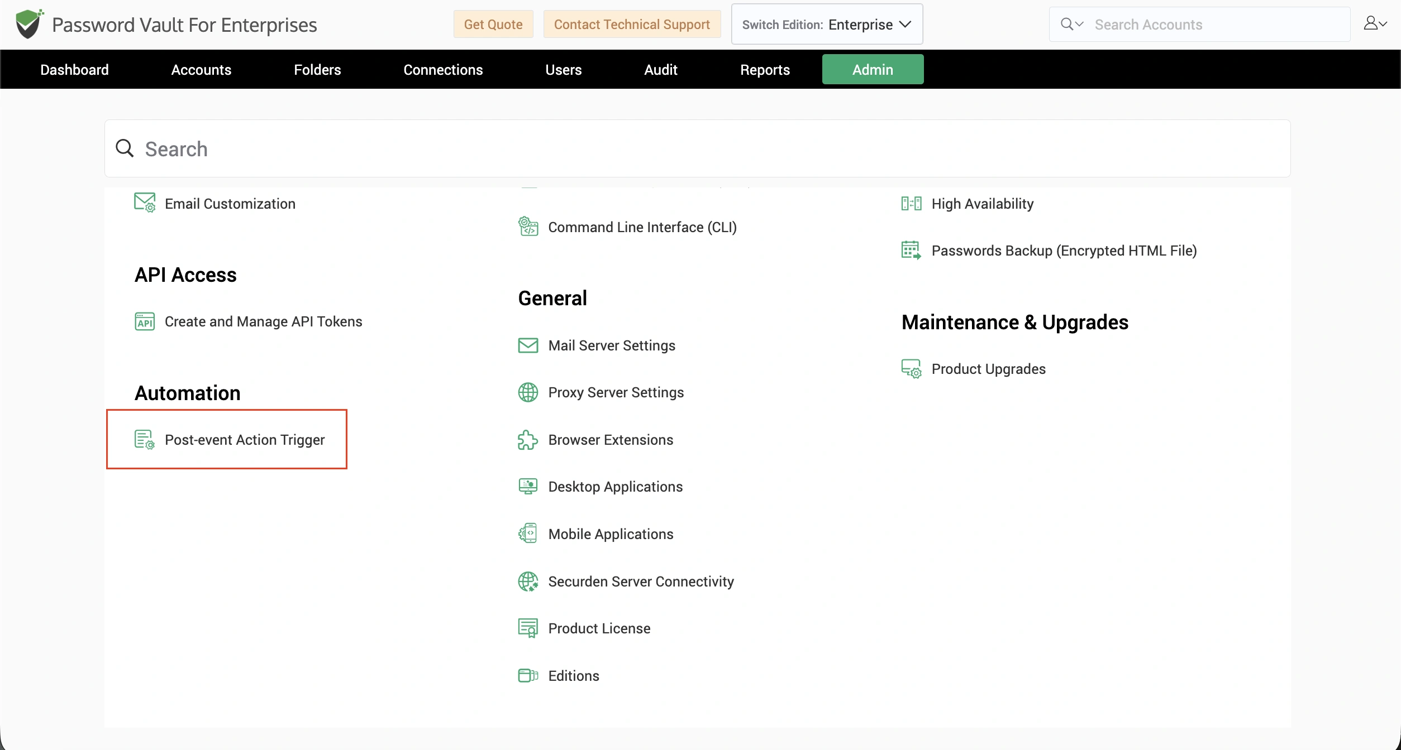Open Create and Manage API Tokens
Image resolution: width=1401 pixels, height=750 pixels.
[x=264, y=321]
